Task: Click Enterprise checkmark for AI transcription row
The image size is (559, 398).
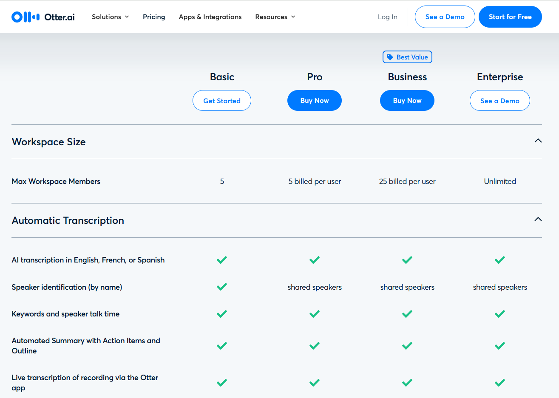Action: (x=500, y=260)
